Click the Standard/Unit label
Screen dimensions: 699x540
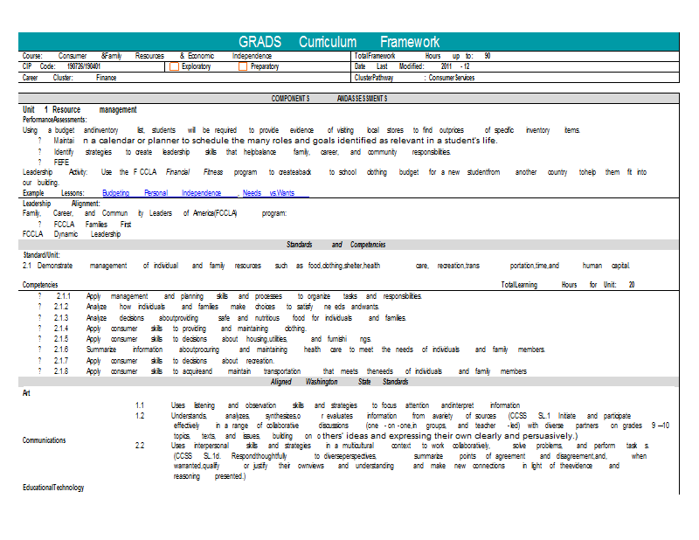(41, 255)
